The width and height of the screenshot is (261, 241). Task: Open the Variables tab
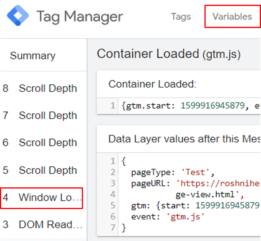pyautogui.click(x=232, y=17)
